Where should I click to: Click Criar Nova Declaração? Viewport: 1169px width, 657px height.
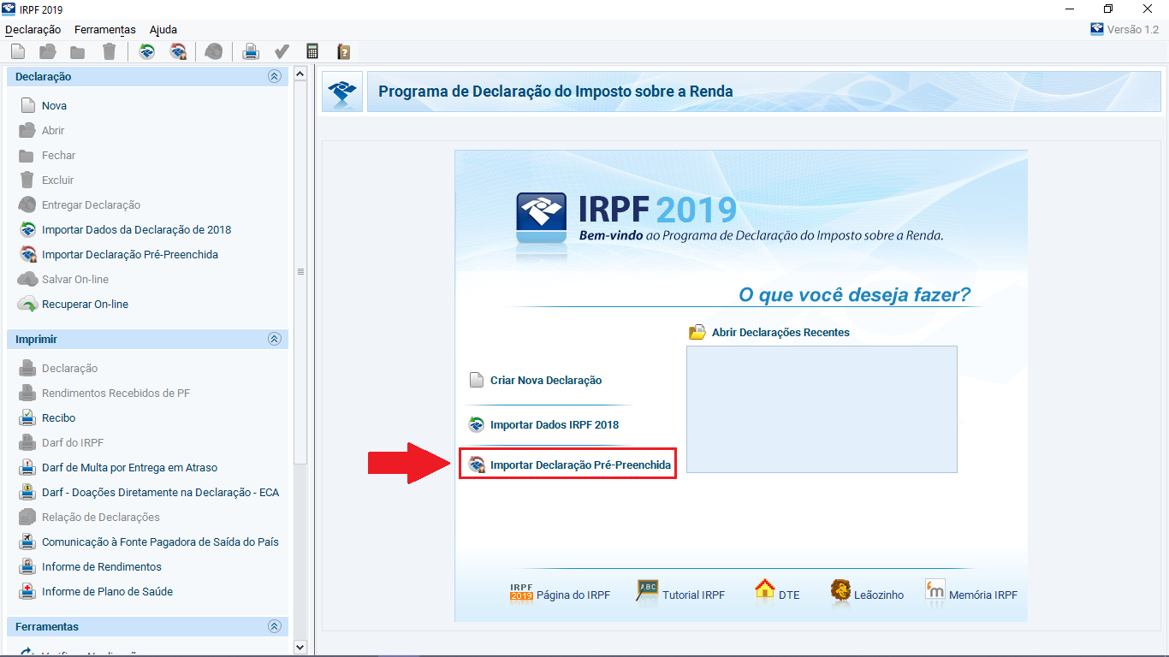point(545,381)
